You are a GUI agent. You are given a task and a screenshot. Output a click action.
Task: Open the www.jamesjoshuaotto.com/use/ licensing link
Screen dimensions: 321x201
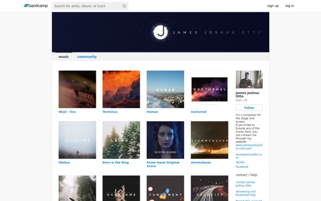[x=249, y=147]
